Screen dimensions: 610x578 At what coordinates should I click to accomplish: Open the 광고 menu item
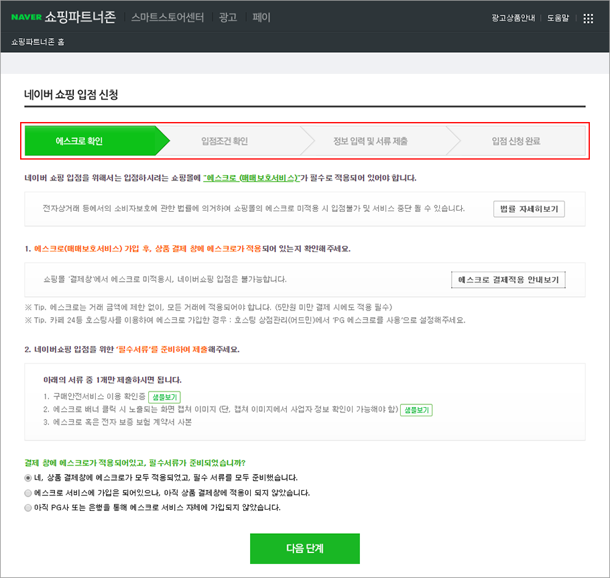228,17
